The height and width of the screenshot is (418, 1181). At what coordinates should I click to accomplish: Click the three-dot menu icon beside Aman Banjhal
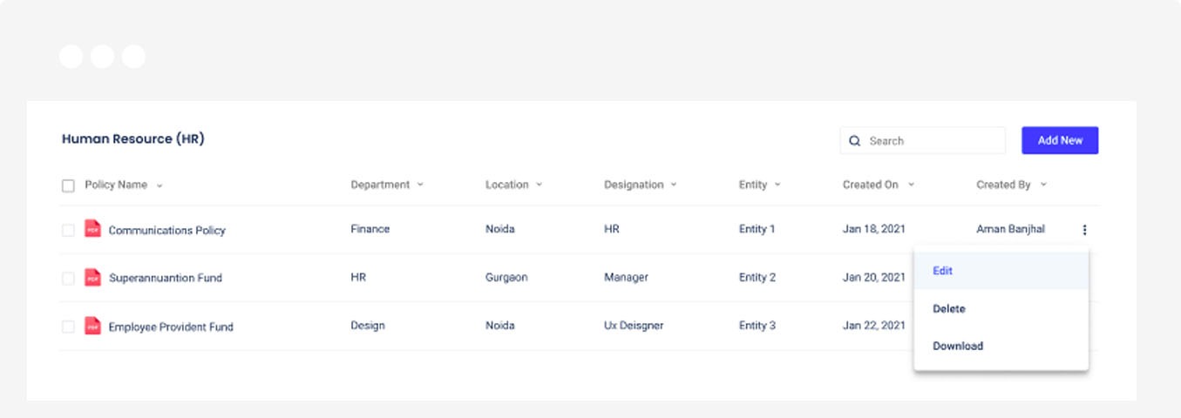(x=1085, y=230)
